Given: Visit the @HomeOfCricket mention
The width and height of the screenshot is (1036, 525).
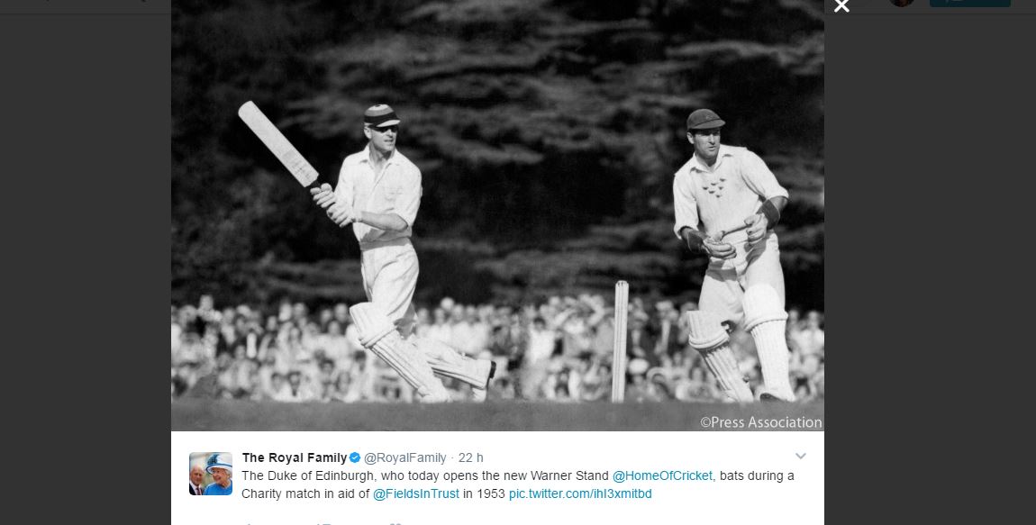Looking at the screenshot, I should (x=662, y=475).
